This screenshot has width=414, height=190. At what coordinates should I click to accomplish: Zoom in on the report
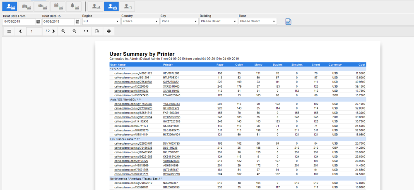(63, 31)
